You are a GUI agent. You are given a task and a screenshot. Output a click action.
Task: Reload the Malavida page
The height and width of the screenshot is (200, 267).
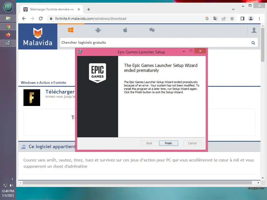click(x=41, y=18)
